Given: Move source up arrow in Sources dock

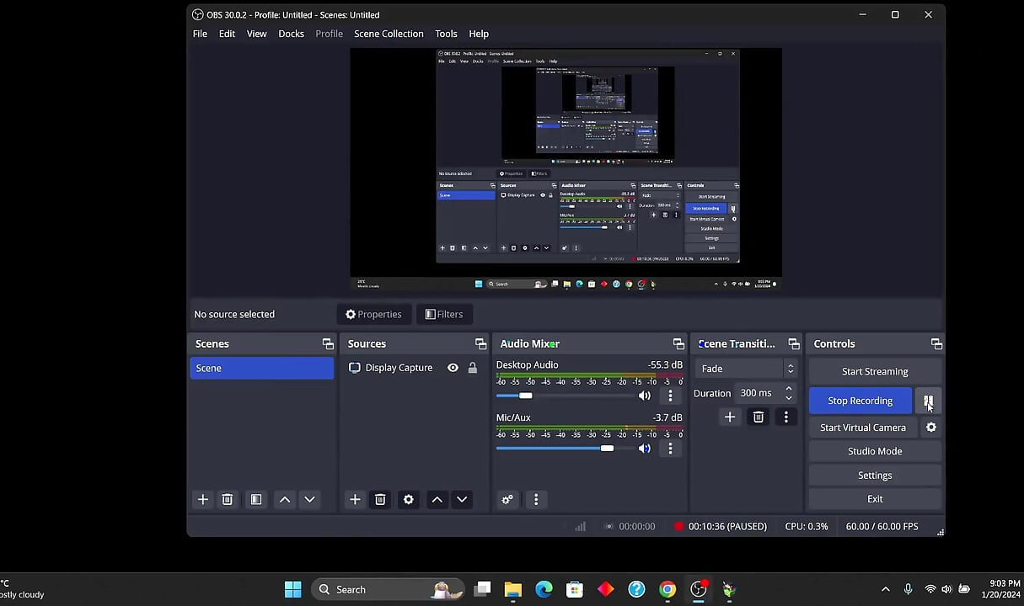Looking at the screenshot, I should [437, 499].
